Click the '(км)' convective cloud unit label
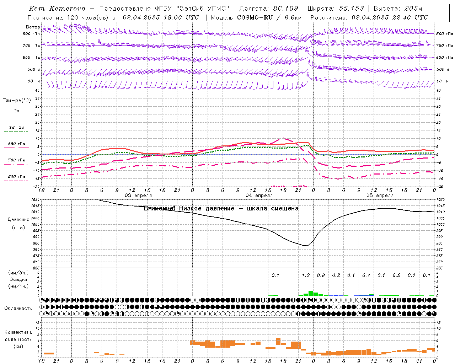 coord(18,346)
